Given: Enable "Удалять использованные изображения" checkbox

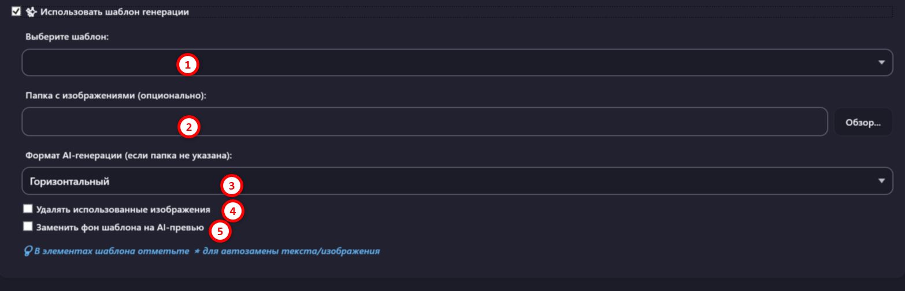Looking at the screenshot, I should [x=28, y=209].
